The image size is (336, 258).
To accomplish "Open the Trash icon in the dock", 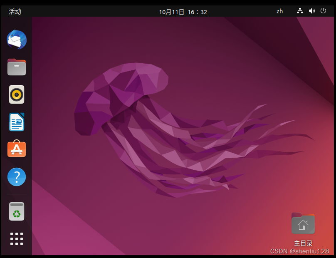I will point(17,211).
